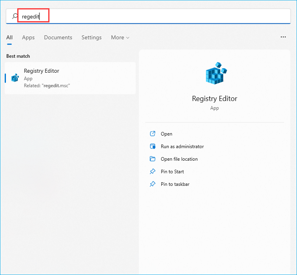Choose Pin to Start

172,172
